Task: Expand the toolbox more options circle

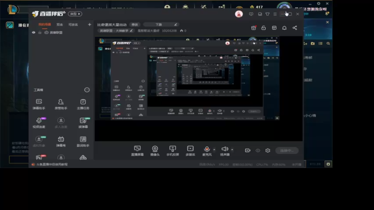Action: [87, 90]
